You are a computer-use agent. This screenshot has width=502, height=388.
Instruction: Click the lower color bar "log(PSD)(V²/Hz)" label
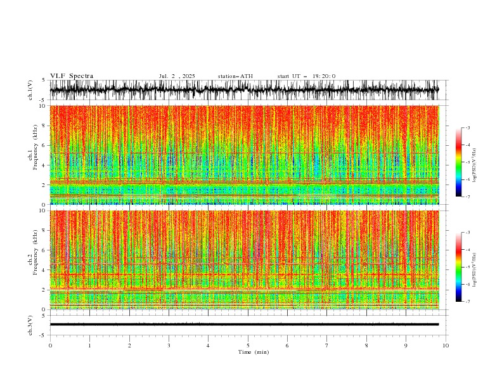475,270
